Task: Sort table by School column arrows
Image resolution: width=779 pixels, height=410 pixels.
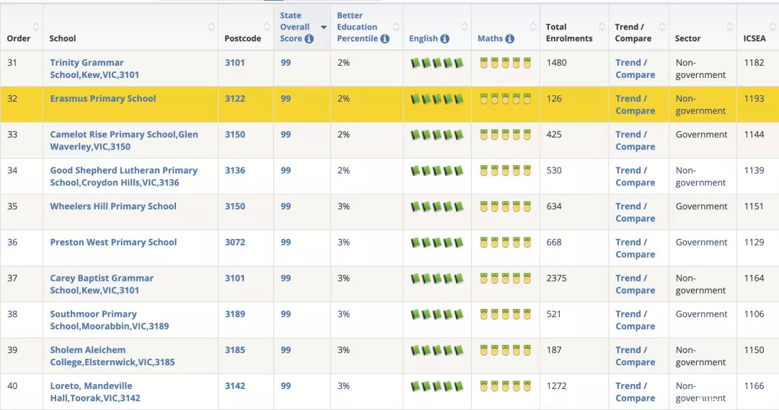Action: [x=211, y=27]
